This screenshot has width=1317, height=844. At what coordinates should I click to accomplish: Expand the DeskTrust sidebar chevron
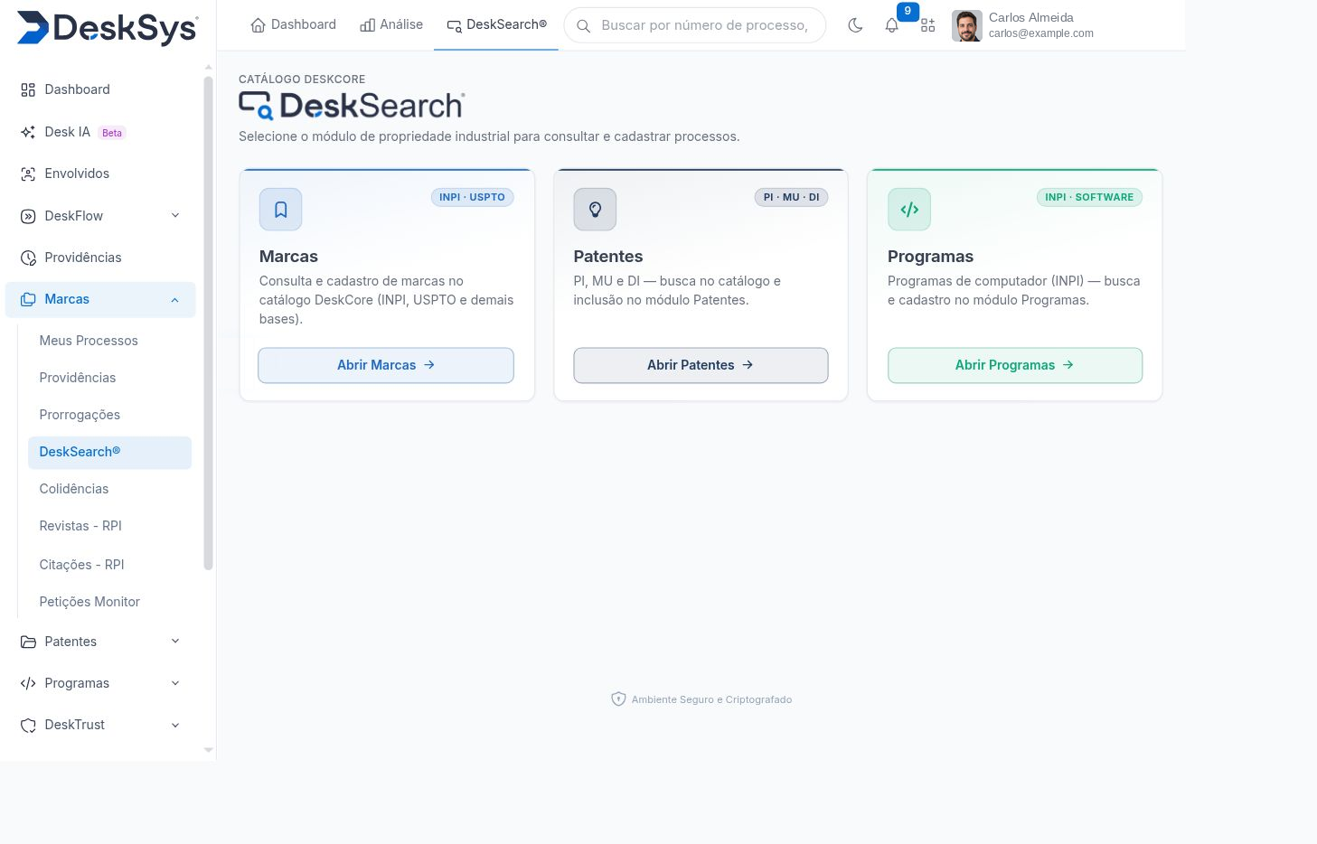coord(175,725)
